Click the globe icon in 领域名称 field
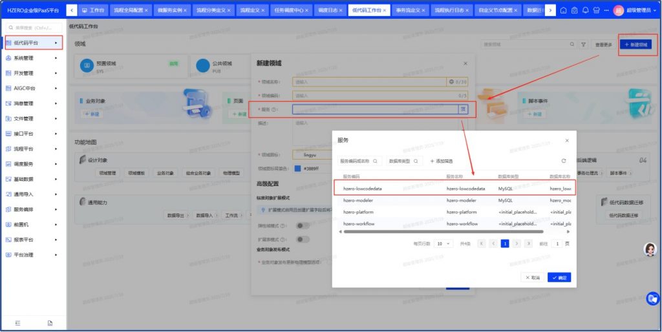The image size is (662, 332). click(x=451, y=82)
